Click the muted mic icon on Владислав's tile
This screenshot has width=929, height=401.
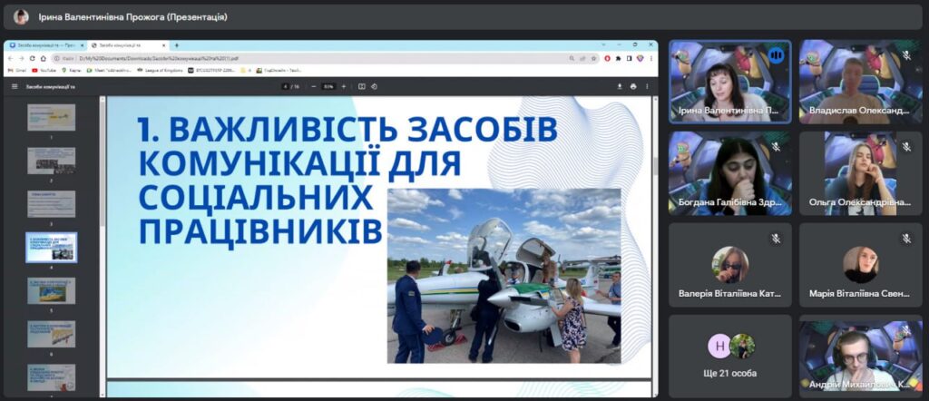click(x=905, y=55)
